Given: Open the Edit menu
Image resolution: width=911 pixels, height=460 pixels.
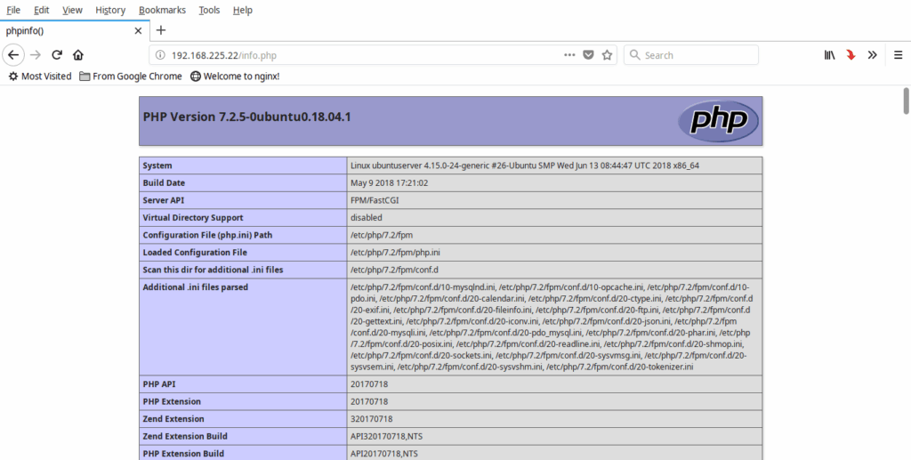Looking at the screenshot, I should pos(41,10).
